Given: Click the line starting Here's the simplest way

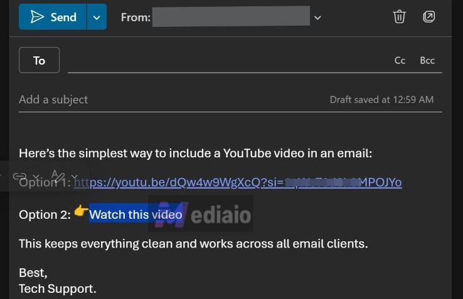Looking at the screenshot, I should tap(196, 154).
